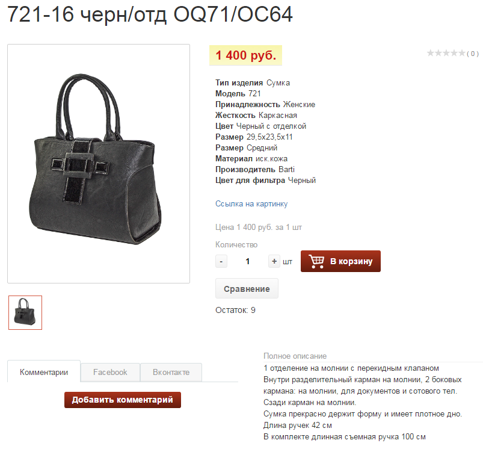Add item with В корзину button

point(340,261)
